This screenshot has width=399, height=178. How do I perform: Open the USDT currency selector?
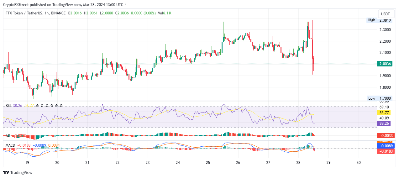[x=385, y=14]
